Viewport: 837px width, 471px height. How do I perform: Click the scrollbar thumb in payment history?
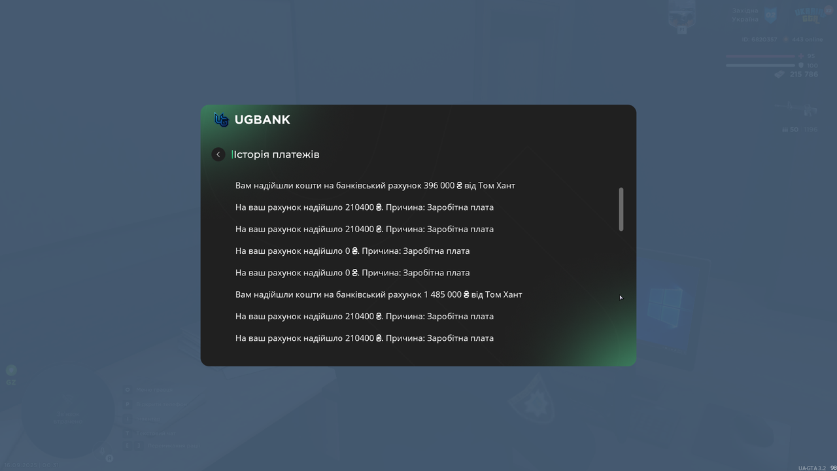coord(621,209)
